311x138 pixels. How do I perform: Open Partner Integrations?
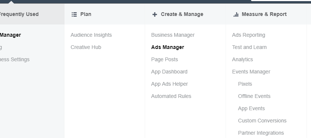pos(261,133)
